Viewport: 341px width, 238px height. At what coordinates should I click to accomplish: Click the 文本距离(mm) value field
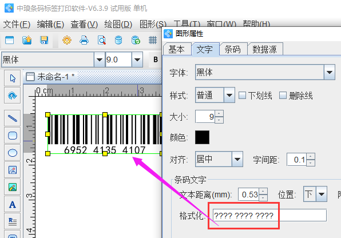pos(248,195)
